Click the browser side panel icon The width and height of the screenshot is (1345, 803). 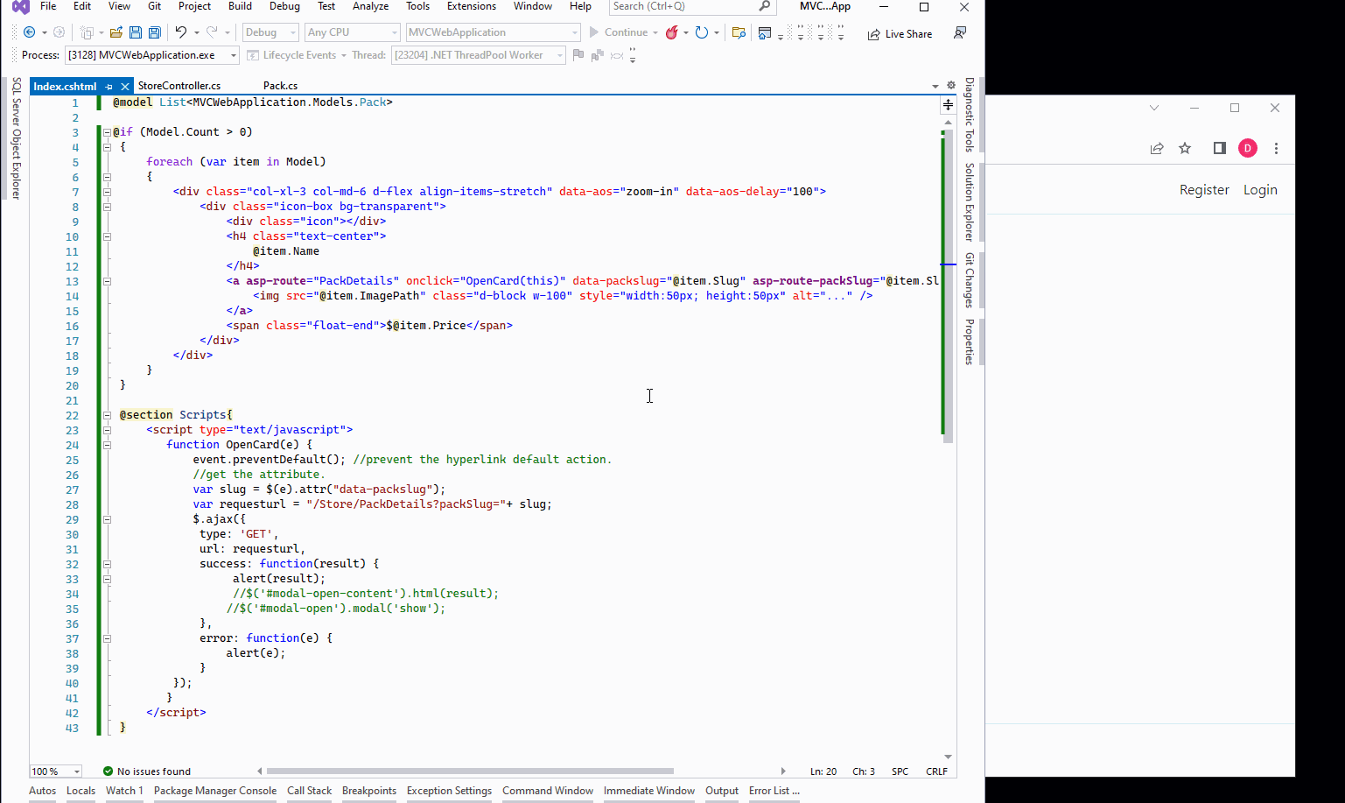click(1219, 148)
